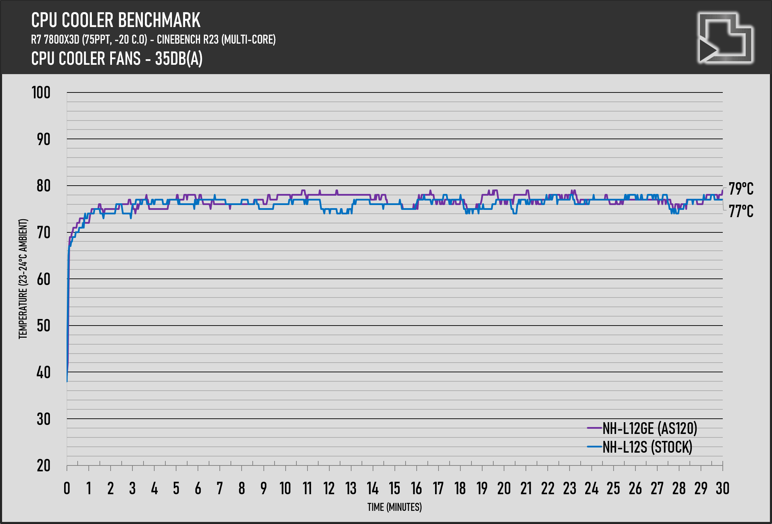Click the TIME (MINUTES) axis title
The width and height of the screenshot is (772, 524).
pyautogui.click(x=394, y=507)
